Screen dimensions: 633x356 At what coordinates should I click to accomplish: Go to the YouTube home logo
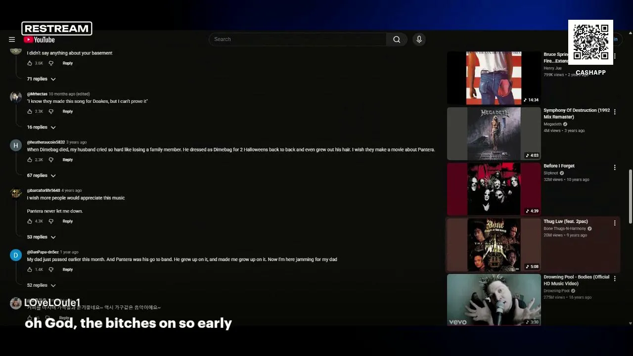[39, 40]
